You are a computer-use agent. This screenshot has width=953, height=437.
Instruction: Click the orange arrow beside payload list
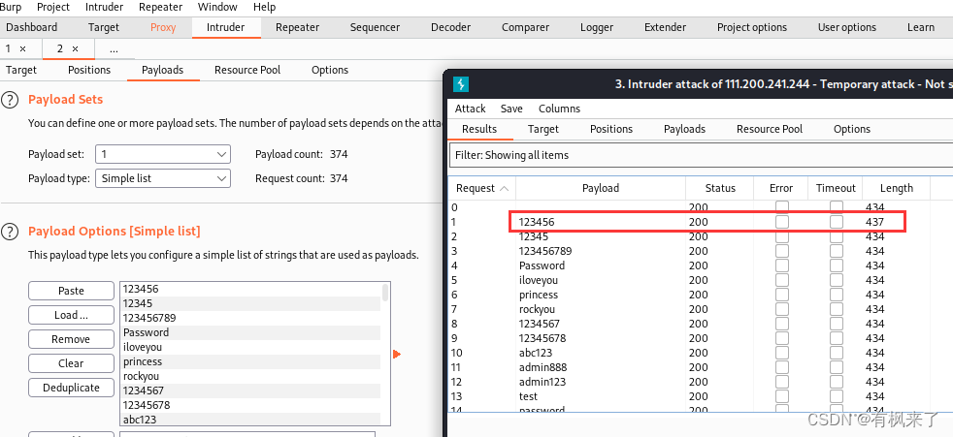[x=397, y=354]
